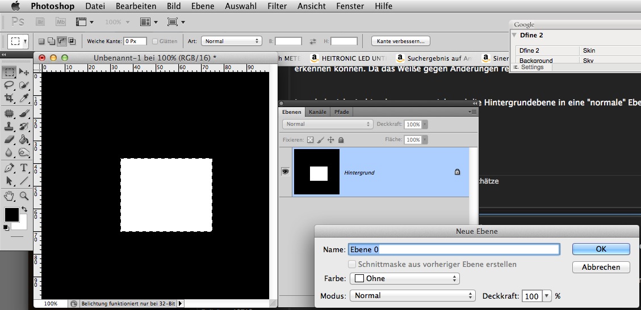Toggle Subtract from Selection mode
This screenshot has width=641, height=310.
[62, 41]
